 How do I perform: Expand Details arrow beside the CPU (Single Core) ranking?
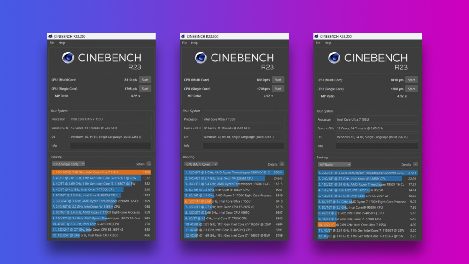[x=149, y=164]
